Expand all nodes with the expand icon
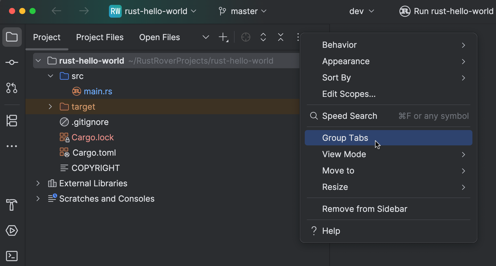Viewport: 496px width, 266px height. click(x=263, y=37)
